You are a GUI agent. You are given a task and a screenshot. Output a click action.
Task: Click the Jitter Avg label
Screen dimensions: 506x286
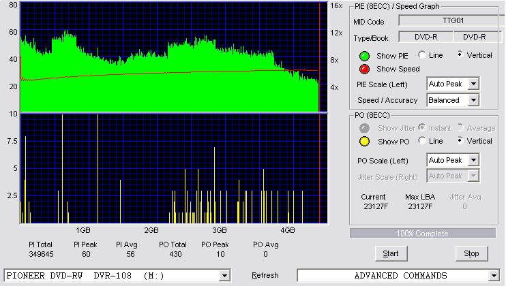pos(465,197)
